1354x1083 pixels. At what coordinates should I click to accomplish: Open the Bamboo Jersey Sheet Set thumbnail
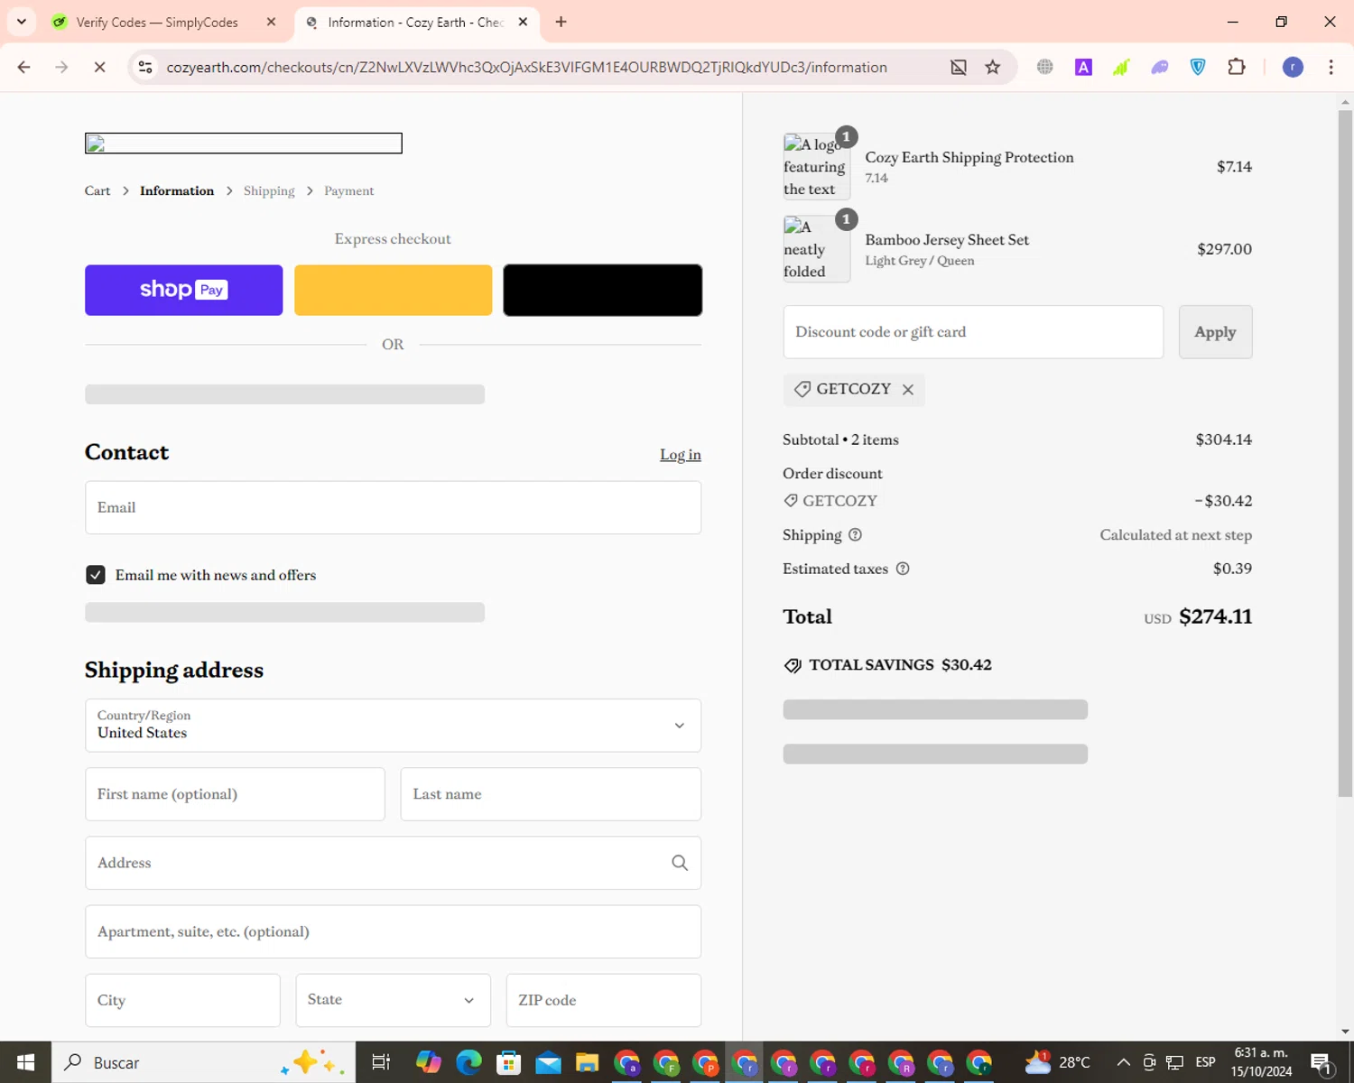816,249
